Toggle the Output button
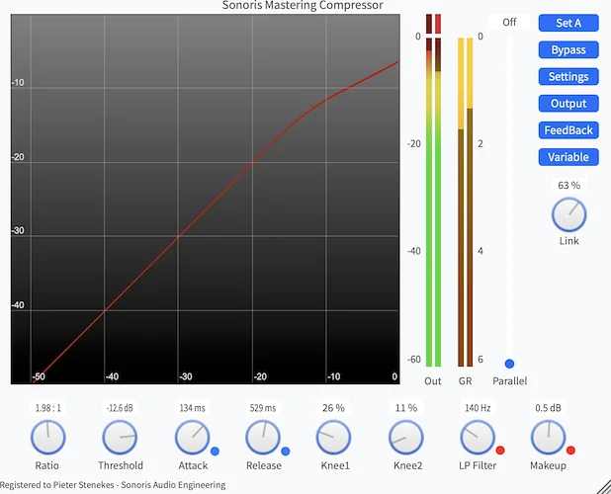This screenshot has width=611, height=494. (568, 104)
